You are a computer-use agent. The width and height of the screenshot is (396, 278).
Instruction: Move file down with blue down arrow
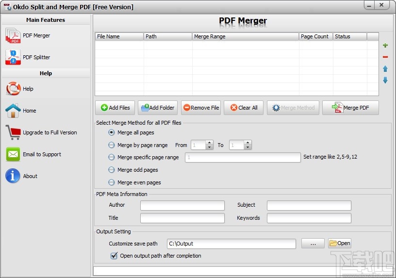(385, 80)
